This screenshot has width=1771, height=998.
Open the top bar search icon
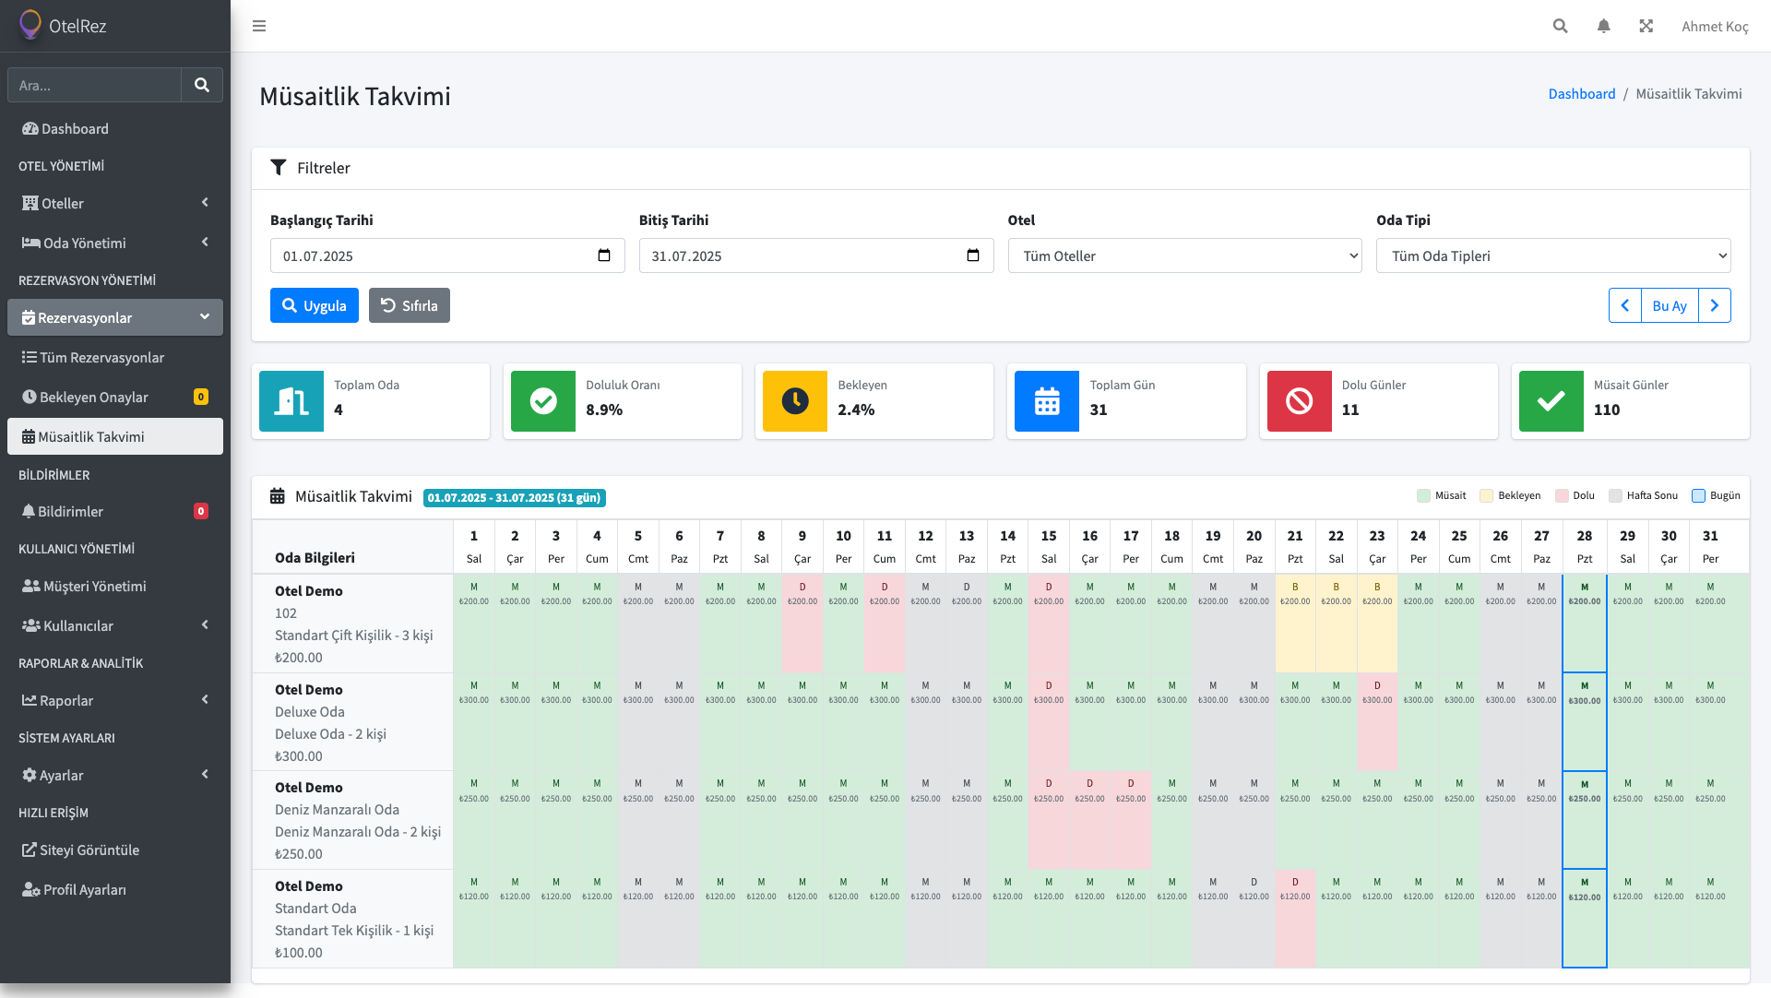pyautogui.click(x=1560, y=26)
